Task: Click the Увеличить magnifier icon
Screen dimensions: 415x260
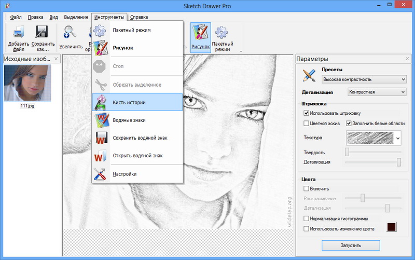Action: [70, 32]
